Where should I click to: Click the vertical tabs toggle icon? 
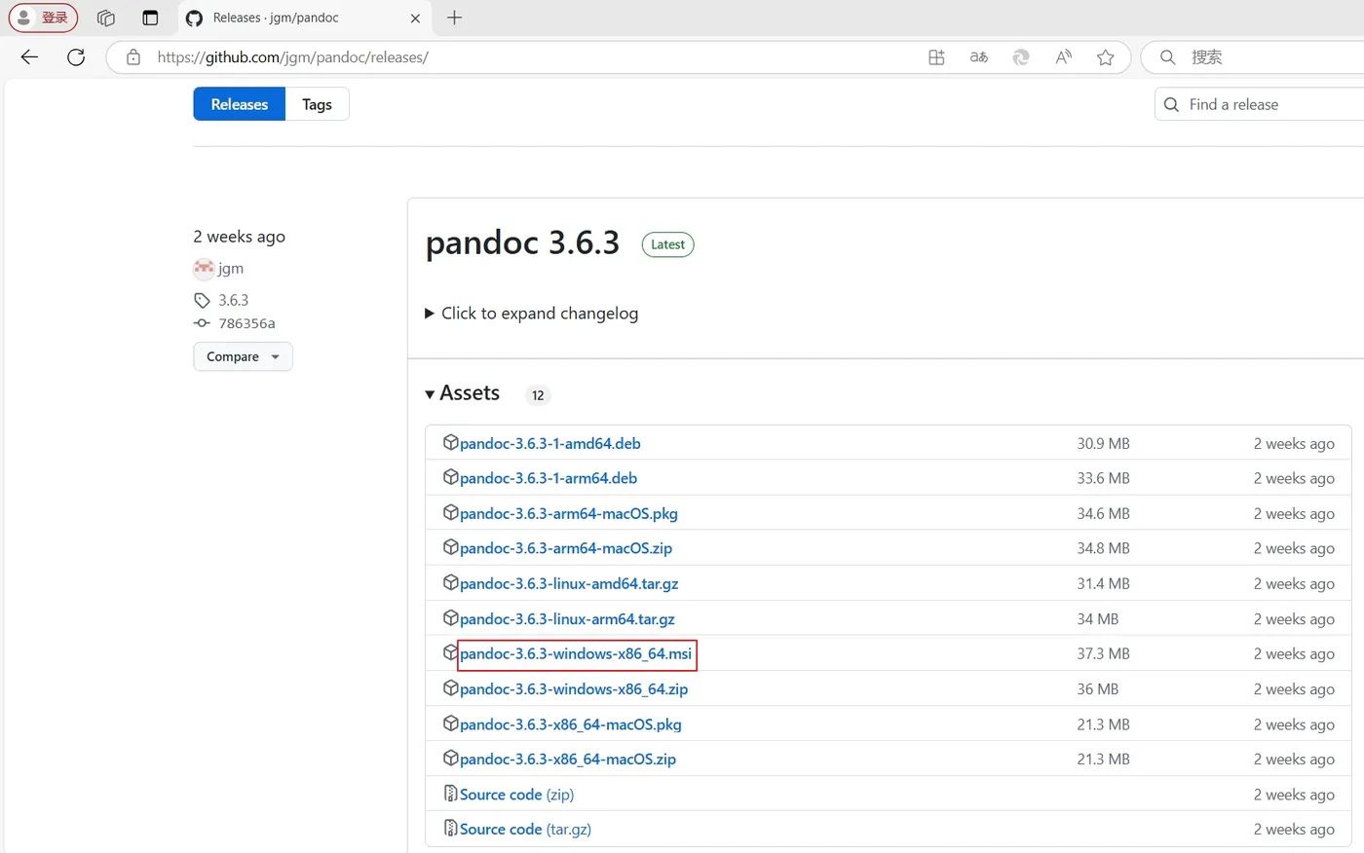150,18
